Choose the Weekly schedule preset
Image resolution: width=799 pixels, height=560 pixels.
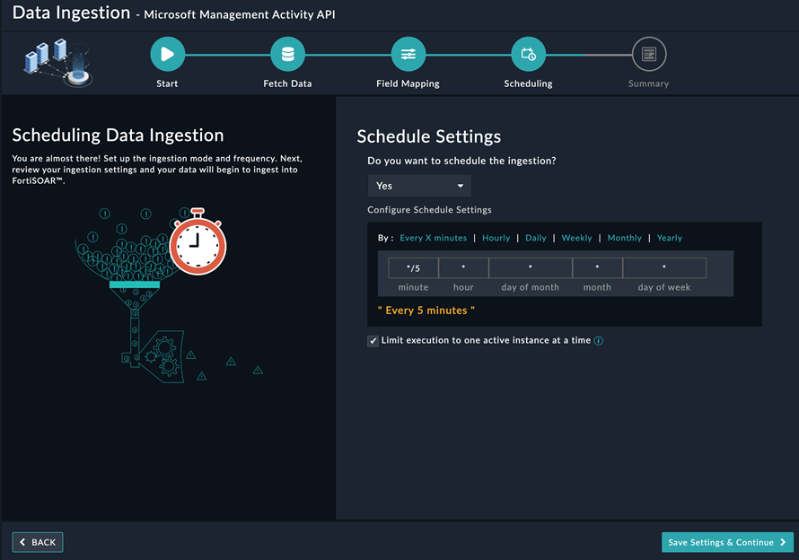[576, 238]
